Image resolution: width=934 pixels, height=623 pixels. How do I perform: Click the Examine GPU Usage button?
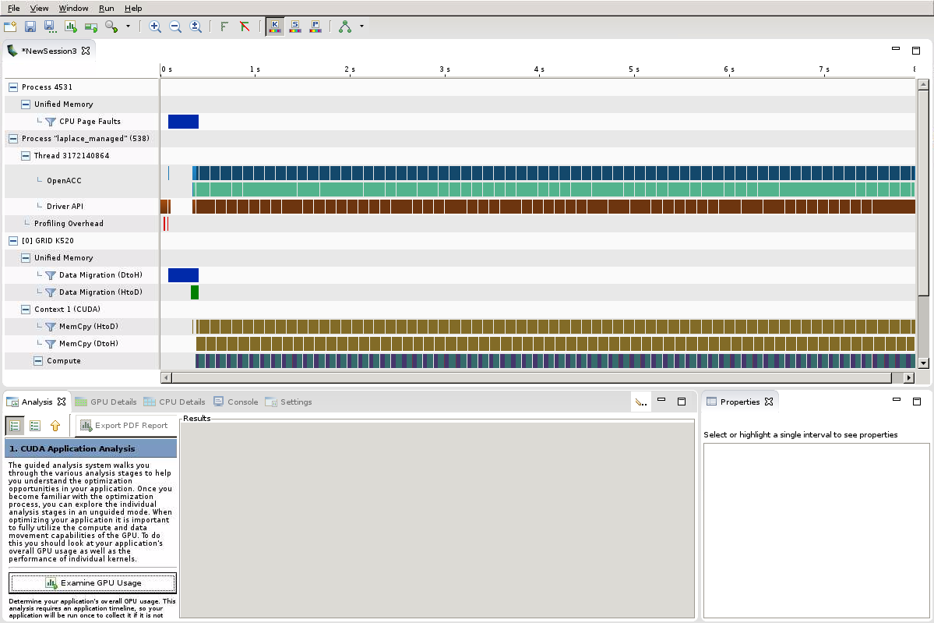[93, 583]
